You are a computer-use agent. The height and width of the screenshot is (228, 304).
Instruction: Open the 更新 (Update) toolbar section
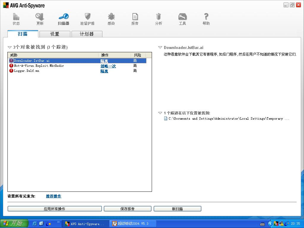pyautogui.click(x=40, y=19)
